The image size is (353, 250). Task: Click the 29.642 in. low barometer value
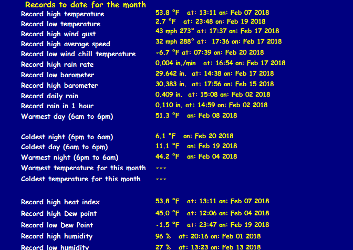171,74
